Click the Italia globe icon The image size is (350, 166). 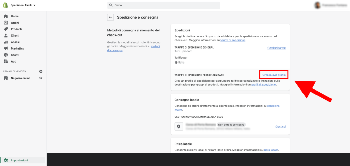coord(176,63)
